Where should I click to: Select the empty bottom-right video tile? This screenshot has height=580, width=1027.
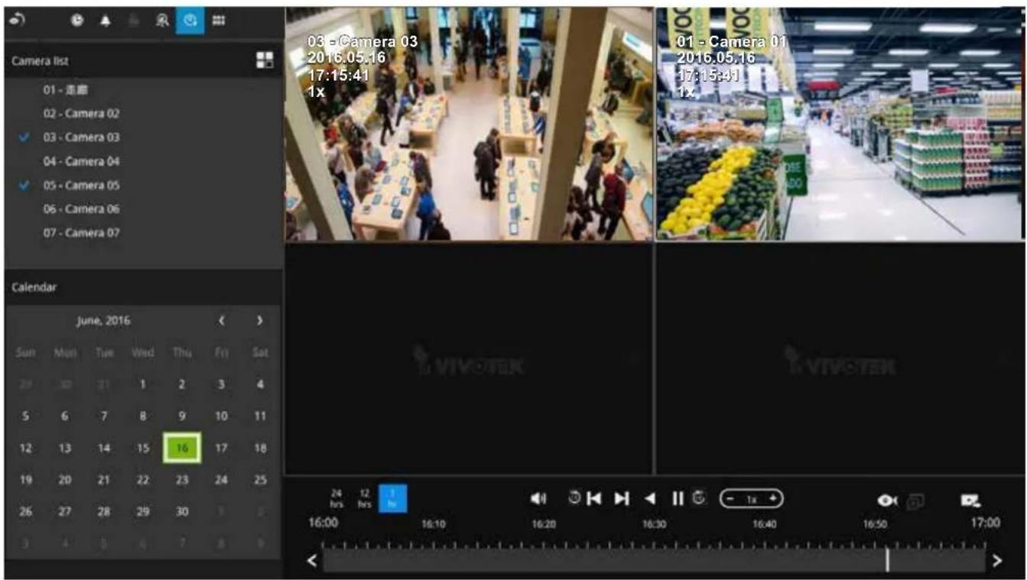click(x=840, y=358)
